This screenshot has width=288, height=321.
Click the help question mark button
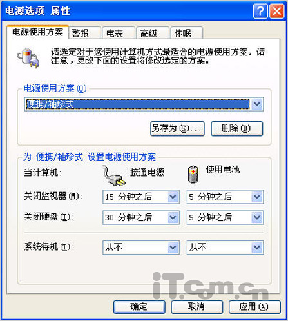tap(260, 11)
